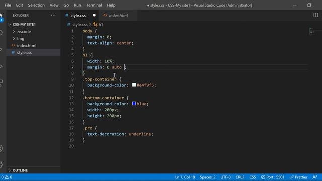Expand the OUTLINE section
The height and width of the screenshot is (181, 322).
tap(10, 170)
